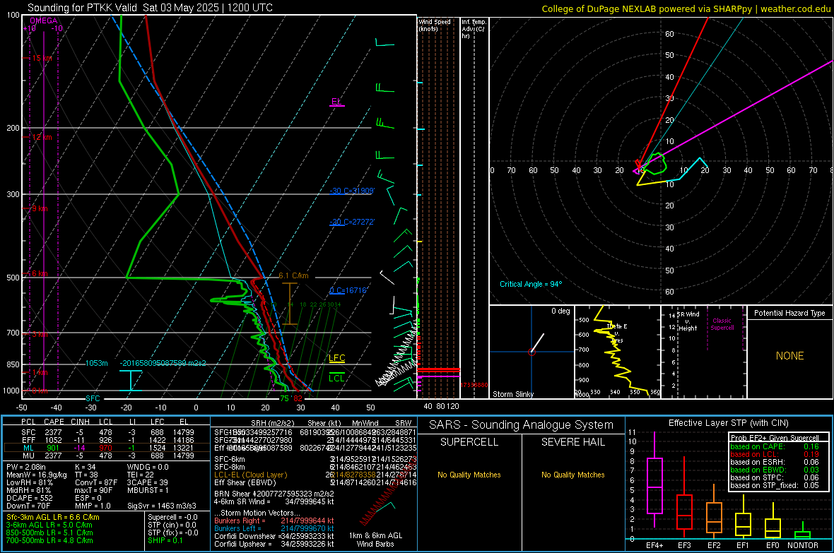Select the highlighted ML parcel row
Image resolution: width=834 pixels, height=553 pixels.
(107, 448)
